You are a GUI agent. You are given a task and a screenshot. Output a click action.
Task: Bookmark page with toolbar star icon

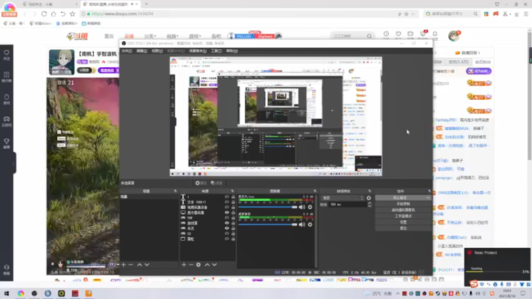(x=72, y=14)
